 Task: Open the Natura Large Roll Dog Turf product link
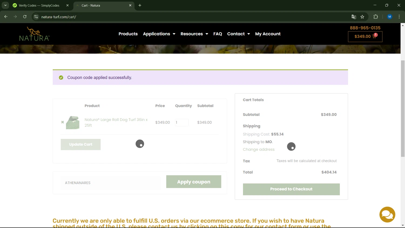(116, 122)
